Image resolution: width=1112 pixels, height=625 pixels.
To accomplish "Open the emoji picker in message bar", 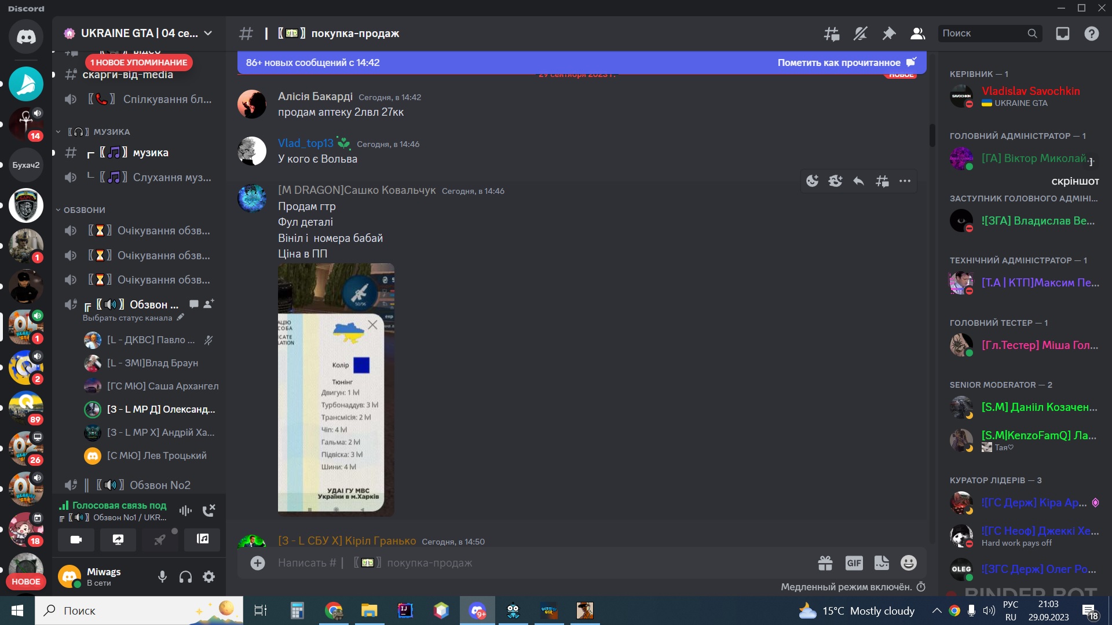I will (x=909, y=562).
